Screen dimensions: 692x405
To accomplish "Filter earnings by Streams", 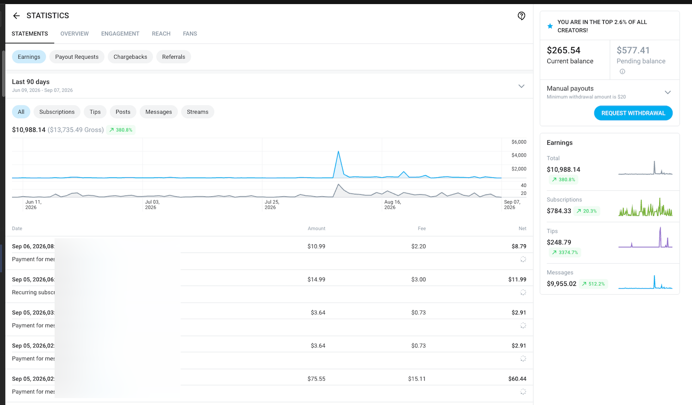I will coord(198,112).
